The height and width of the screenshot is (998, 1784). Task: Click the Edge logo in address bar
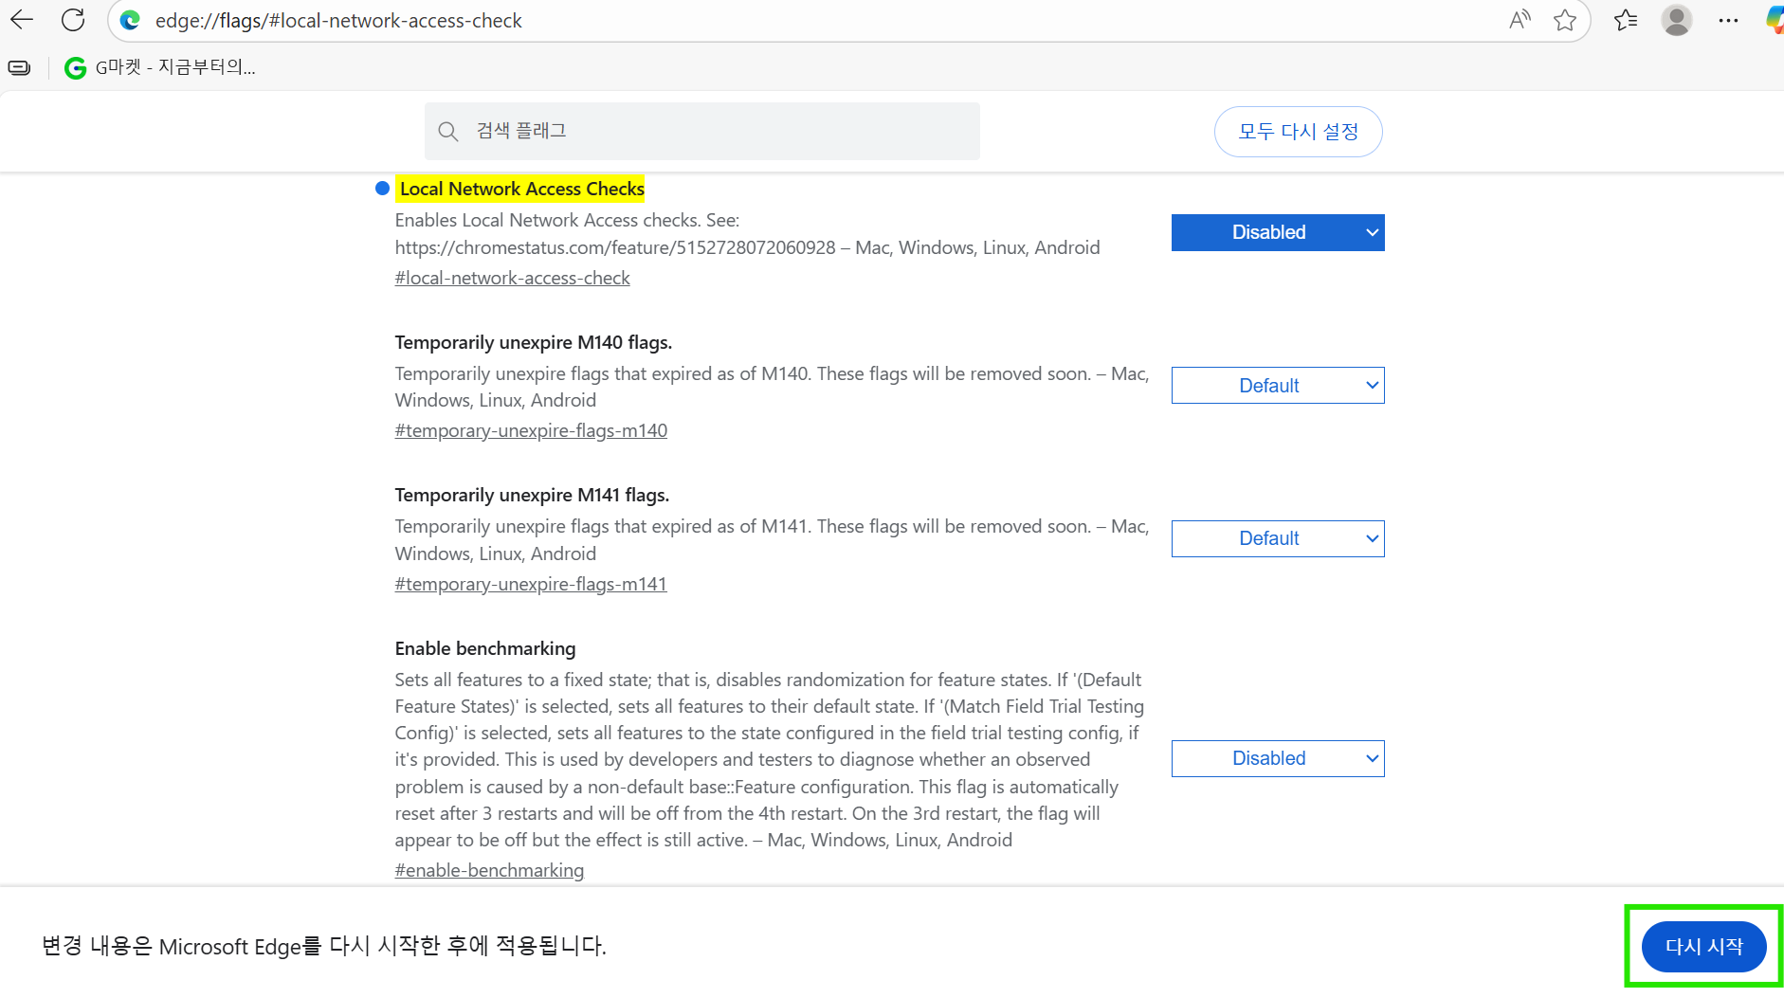pos(131,20)
